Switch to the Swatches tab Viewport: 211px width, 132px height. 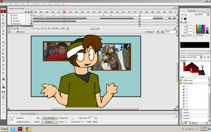click(192, 11)
